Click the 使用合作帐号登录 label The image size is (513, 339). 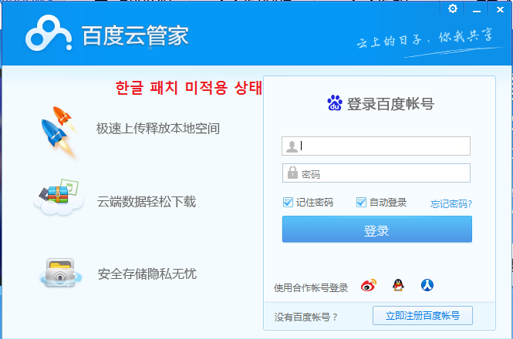[311, 287]
